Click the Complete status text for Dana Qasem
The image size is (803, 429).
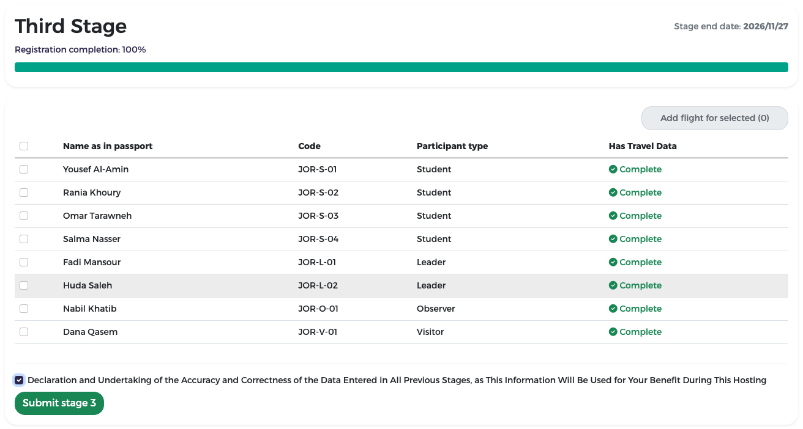[x=640, y=332]
